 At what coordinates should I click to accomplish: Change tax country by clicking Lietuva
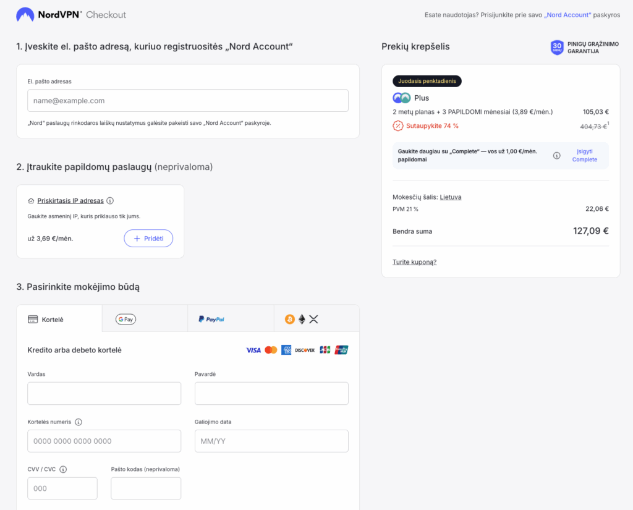pyautogui.click(x=450, y=197)
